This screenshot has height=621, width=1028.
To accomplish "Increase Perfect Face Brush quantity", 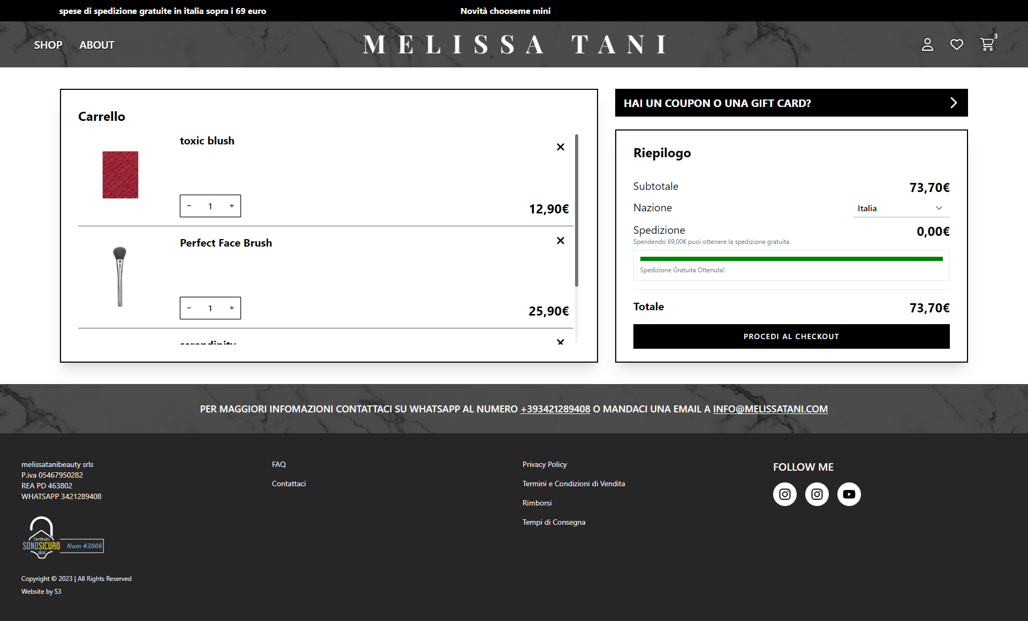I will click(x=232, y=308).
